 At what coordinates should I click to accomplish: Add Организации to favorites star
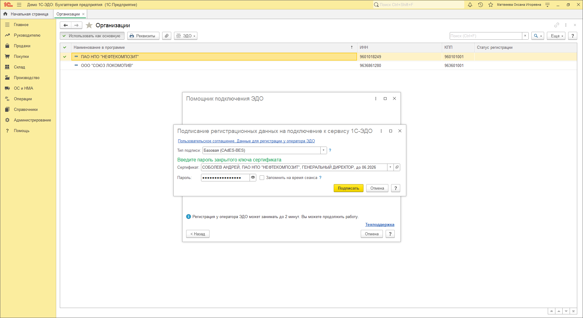click(89, 25)
